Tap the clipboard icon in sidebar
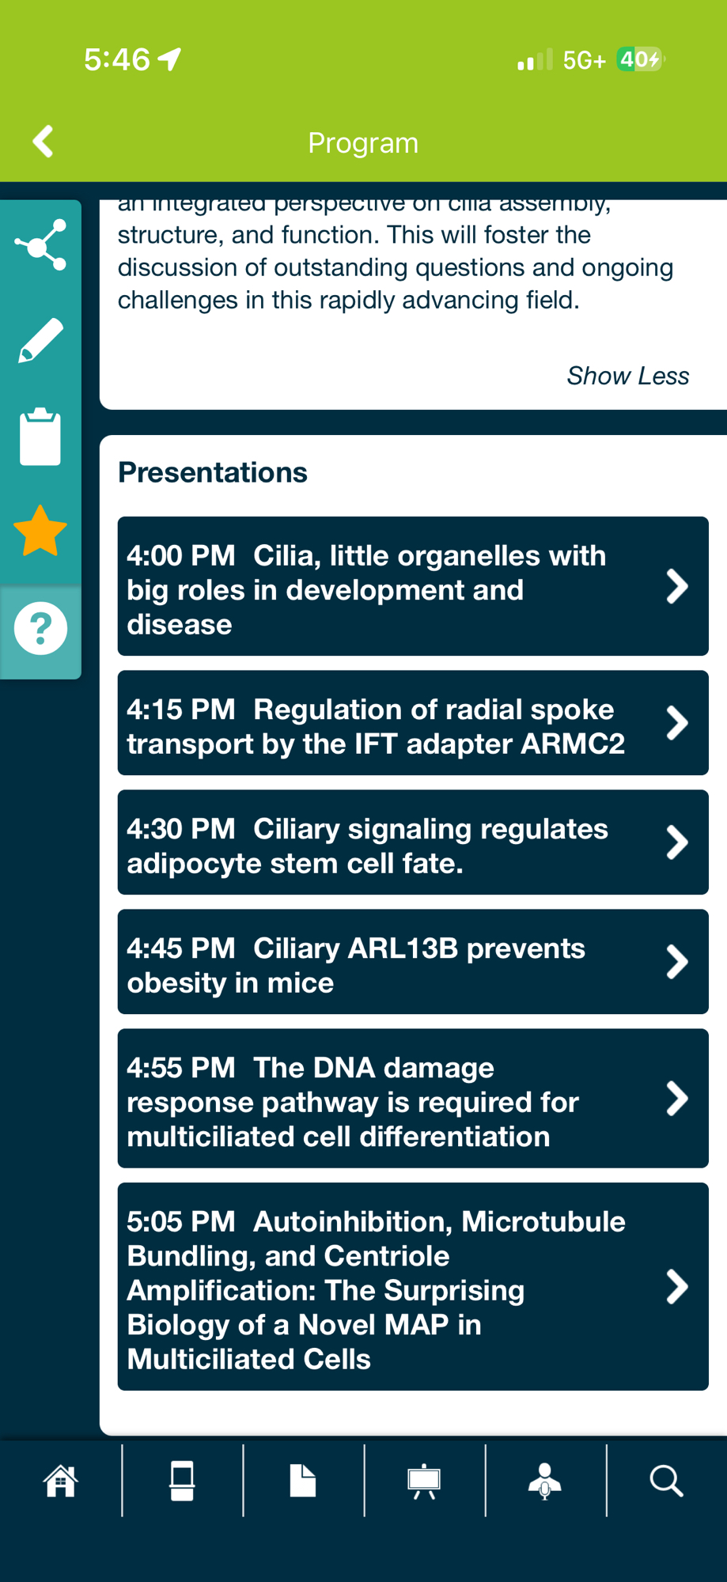The height and width of the screenshot is (1582, 727). pos(40,437)
